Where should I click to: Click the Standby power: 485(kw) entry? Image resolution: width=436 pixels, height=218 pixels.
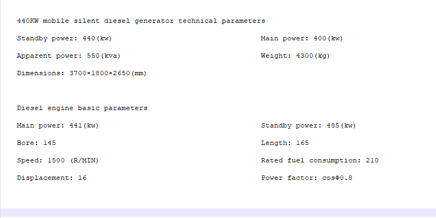[308, 126]
